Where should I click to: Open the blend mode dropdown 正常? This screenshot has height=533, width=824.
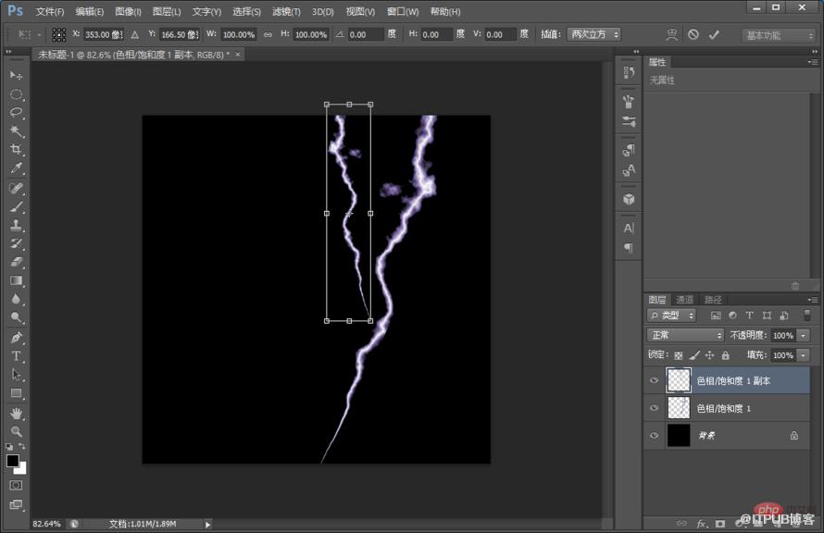tap(685, 335)
